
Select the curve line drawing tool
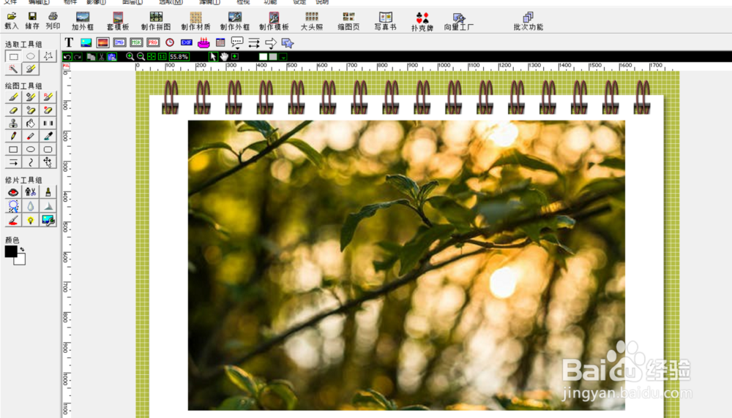(30, 162)
